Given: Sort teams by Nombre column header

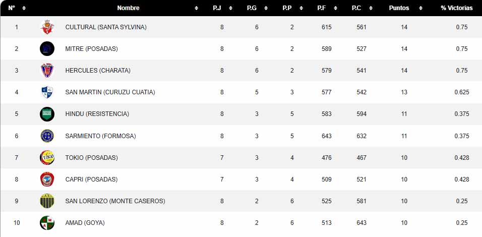Looking at the screenshot, I should 129,8.
